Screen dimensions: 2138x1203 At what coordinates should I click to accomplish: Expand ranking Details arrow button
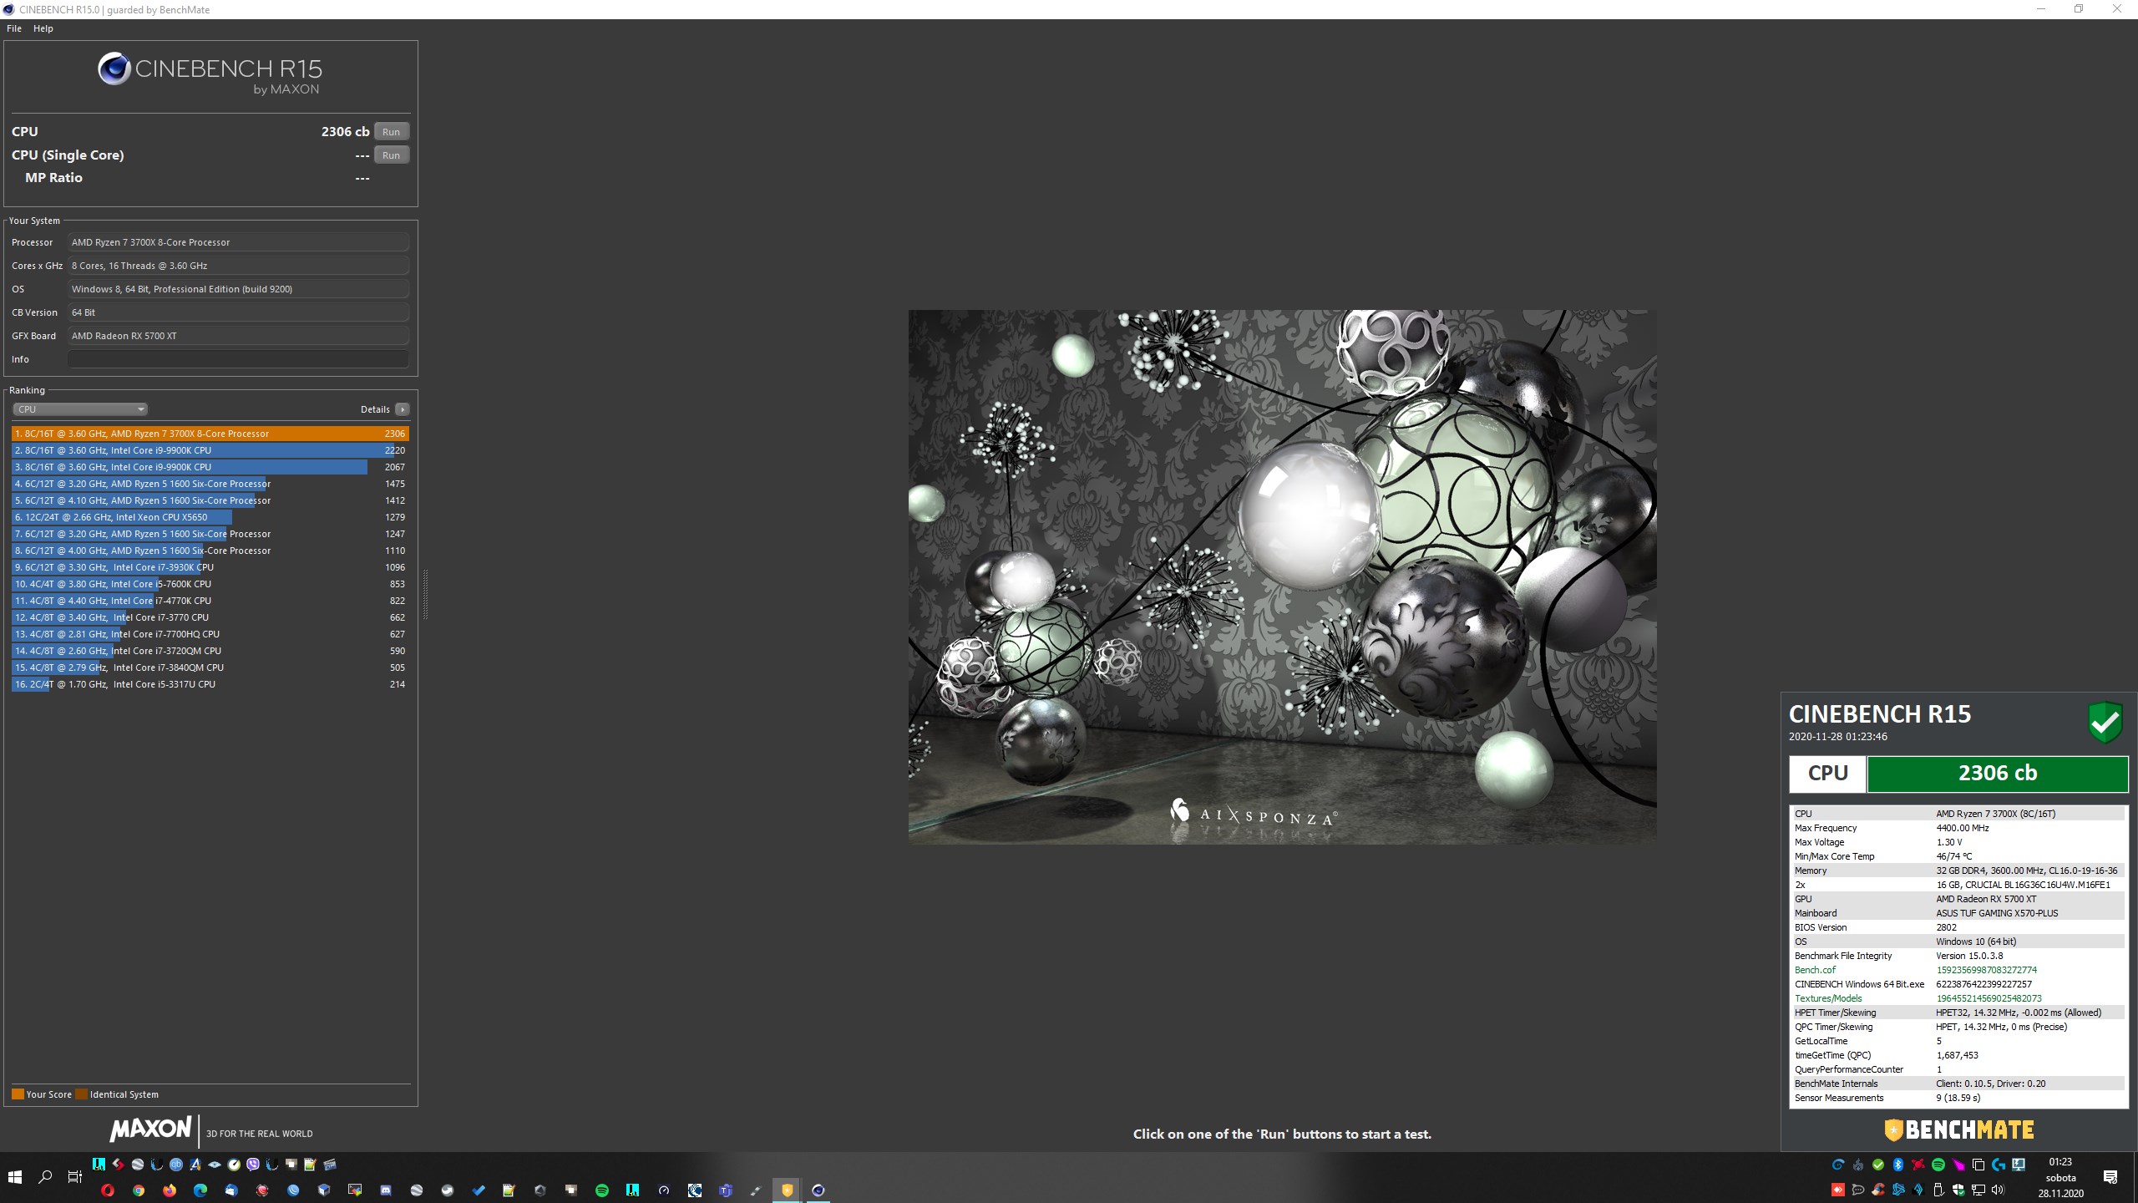point(403,409)
